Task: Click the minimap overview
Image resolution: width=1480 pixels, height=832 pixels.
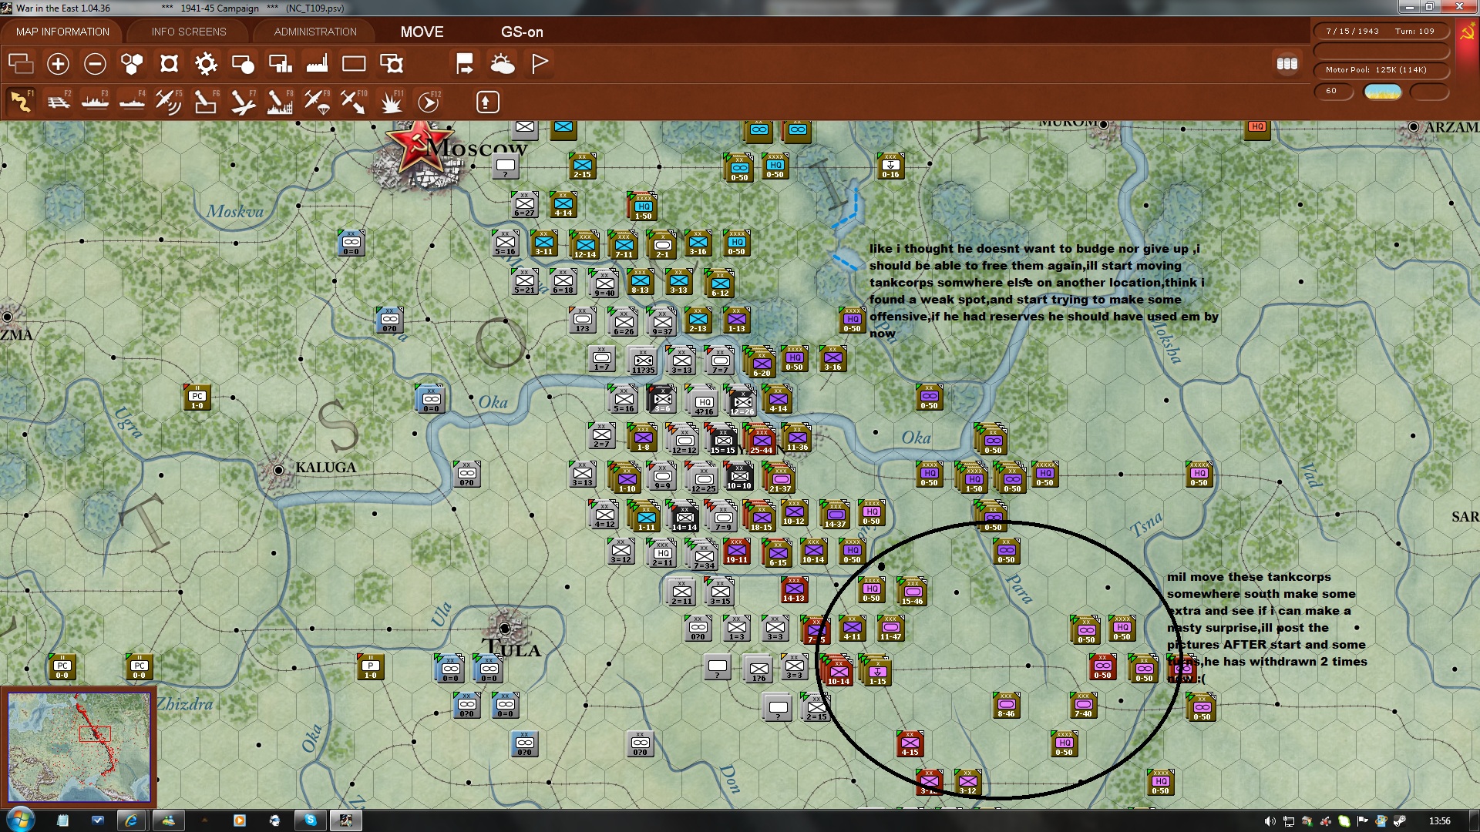Action: (x=79, y=747)
